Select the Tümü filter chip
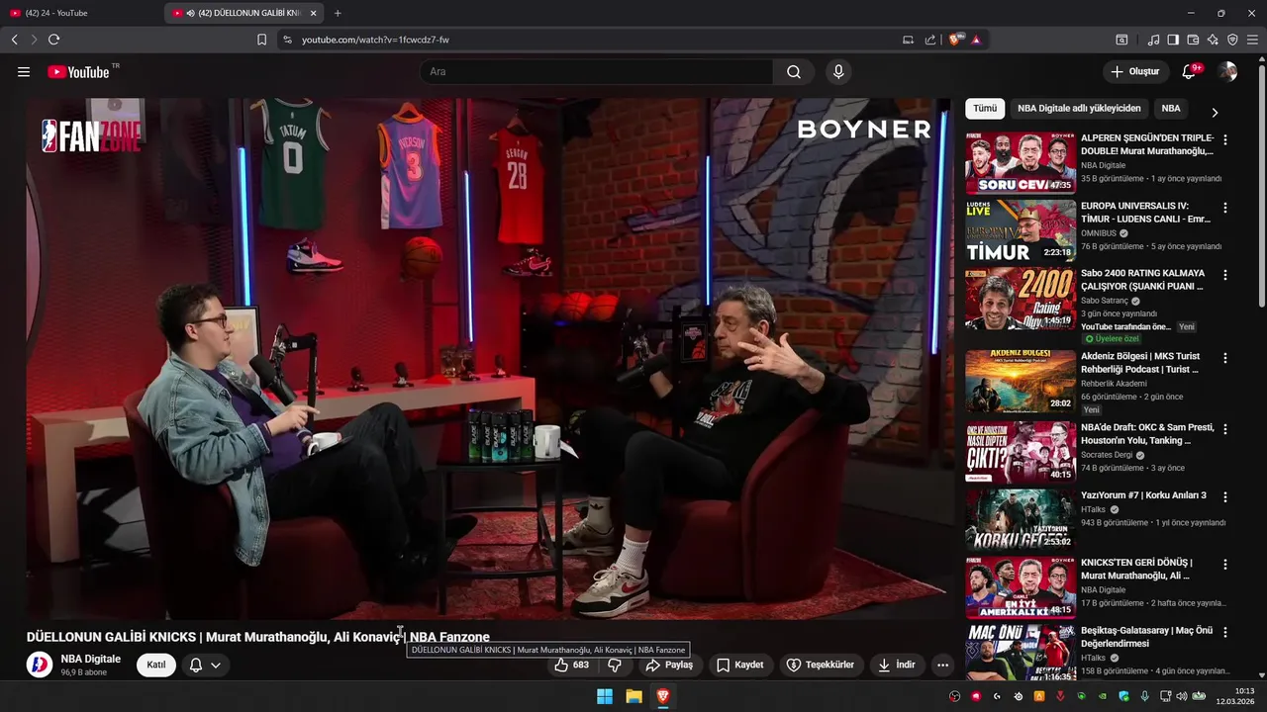 pos(985,109)
